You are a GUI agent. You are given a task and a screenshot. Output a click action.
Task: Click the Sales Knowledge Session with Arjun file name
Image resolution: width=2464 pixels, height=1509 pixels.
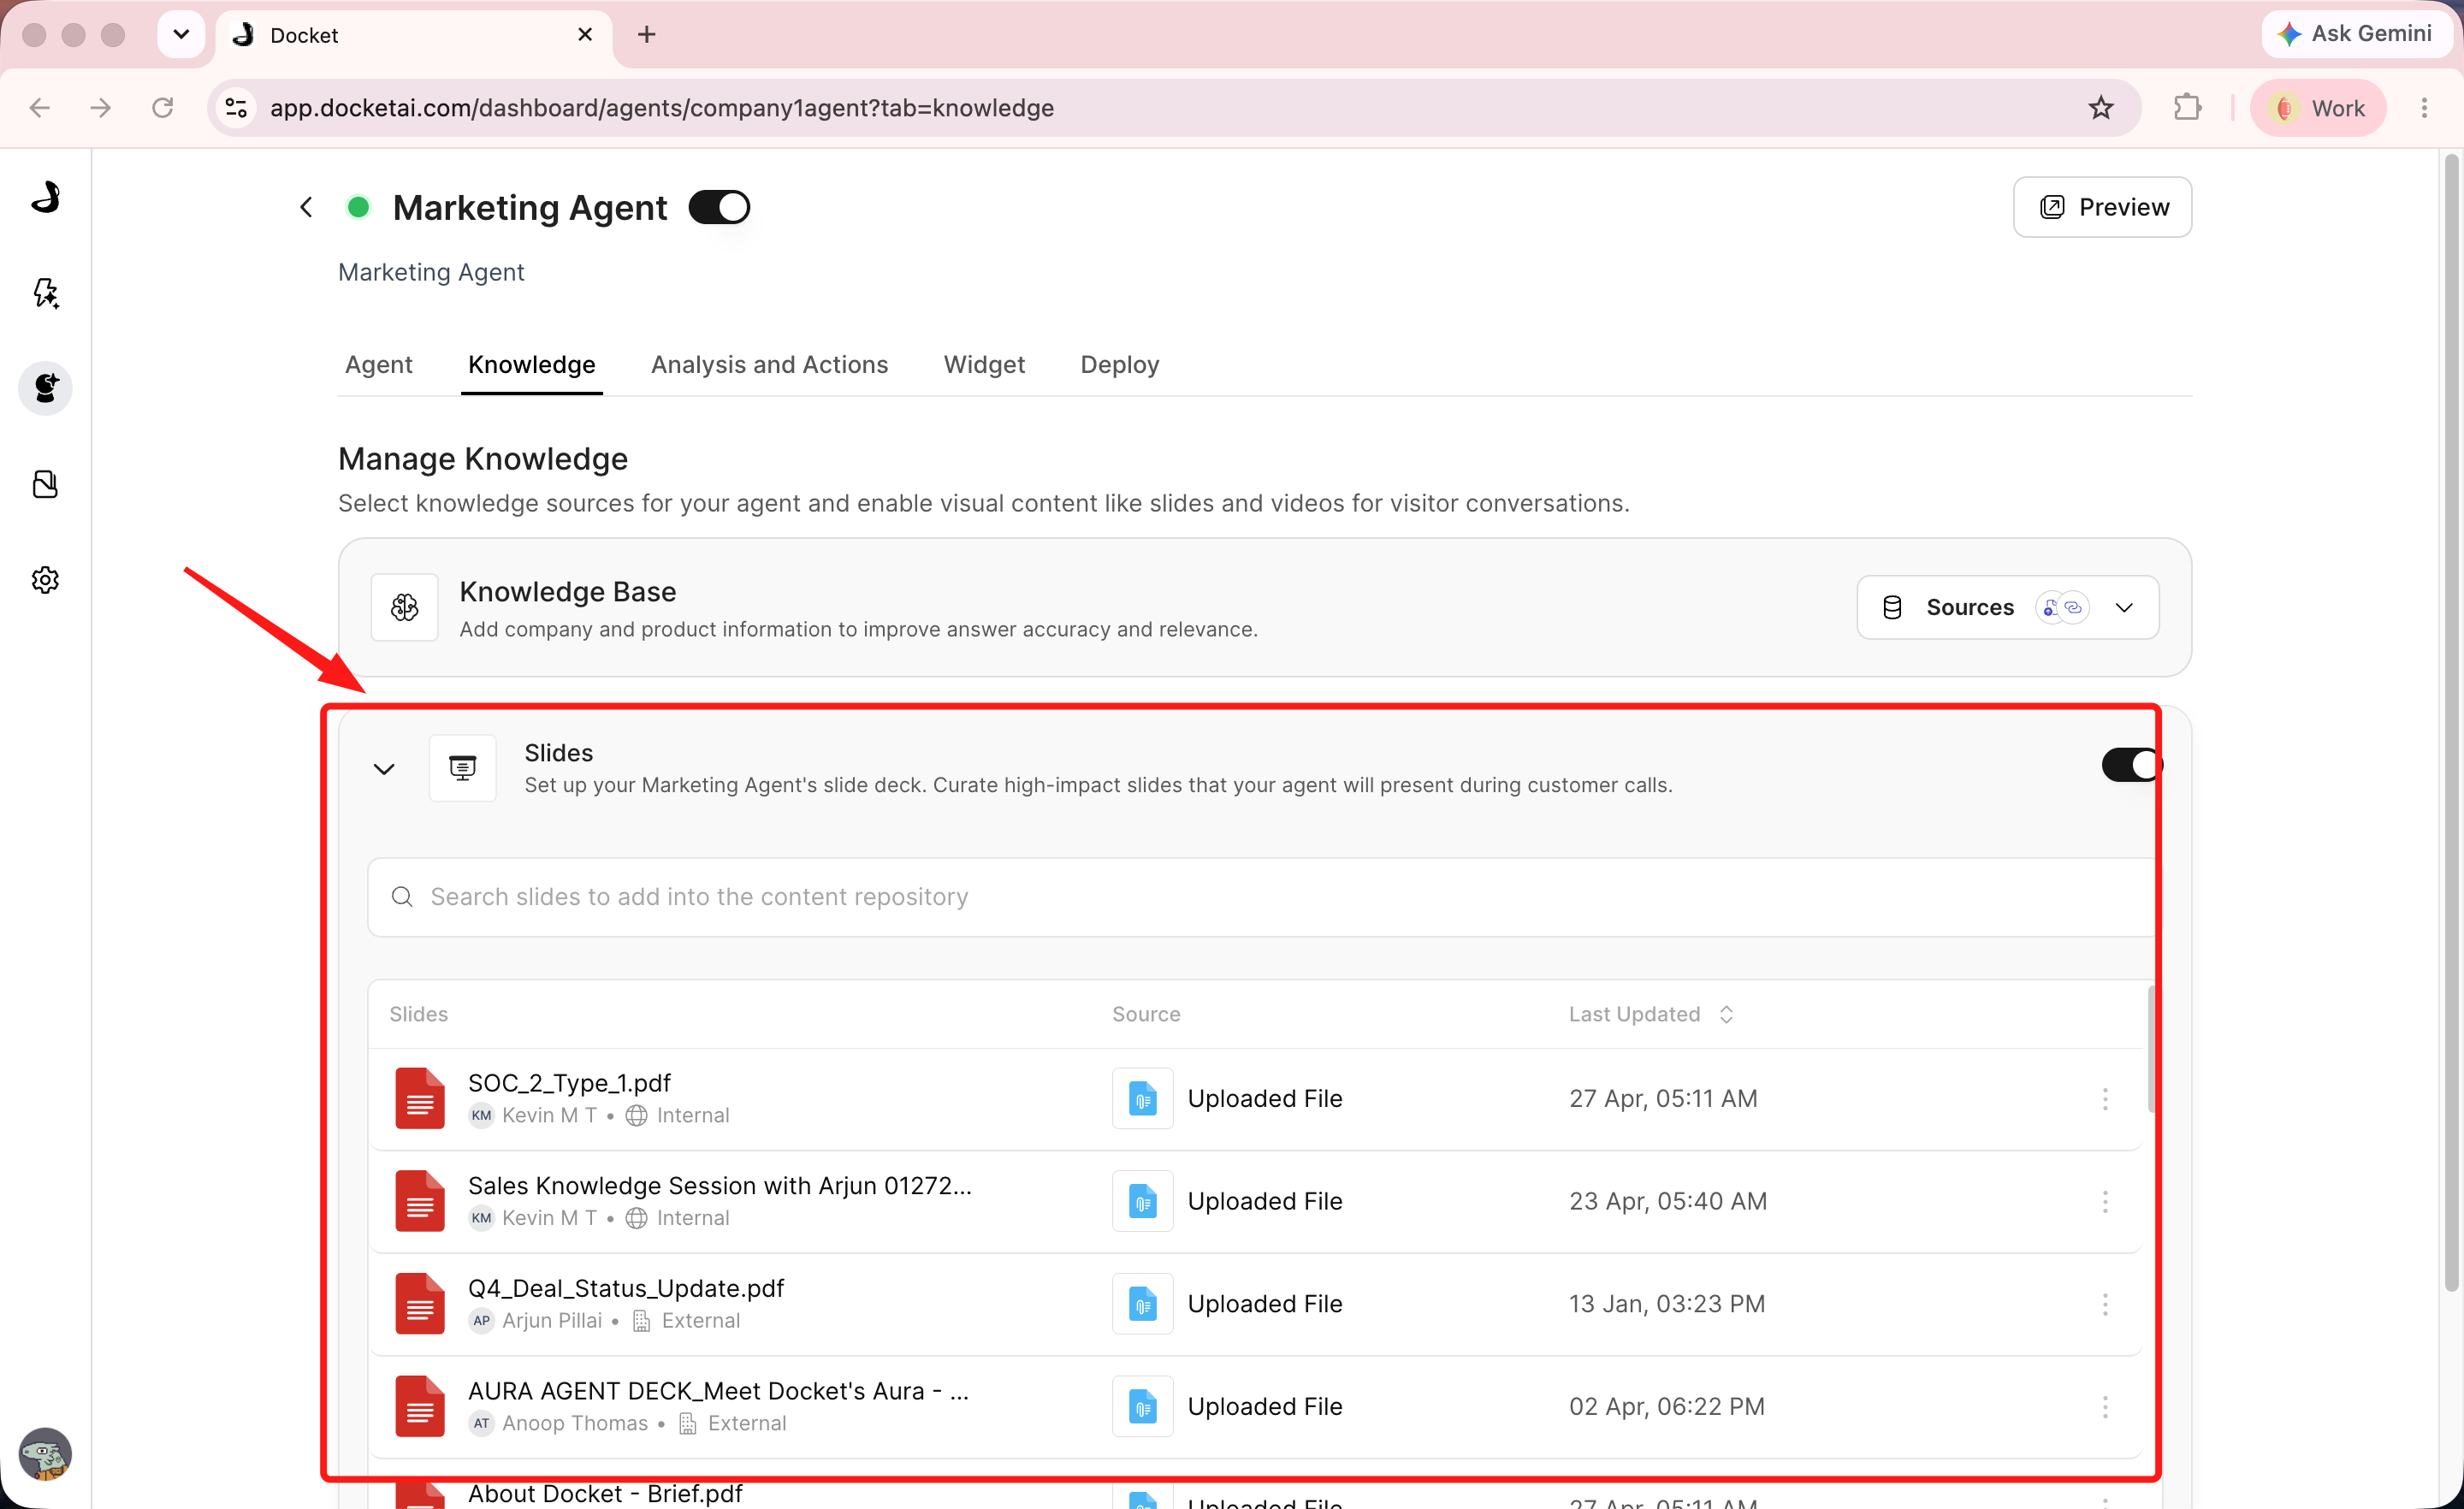[720, 1186]
